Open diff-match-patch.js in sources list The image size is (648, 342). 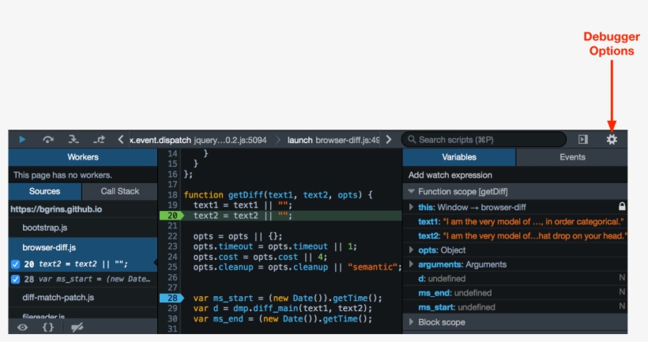(58, 298)
